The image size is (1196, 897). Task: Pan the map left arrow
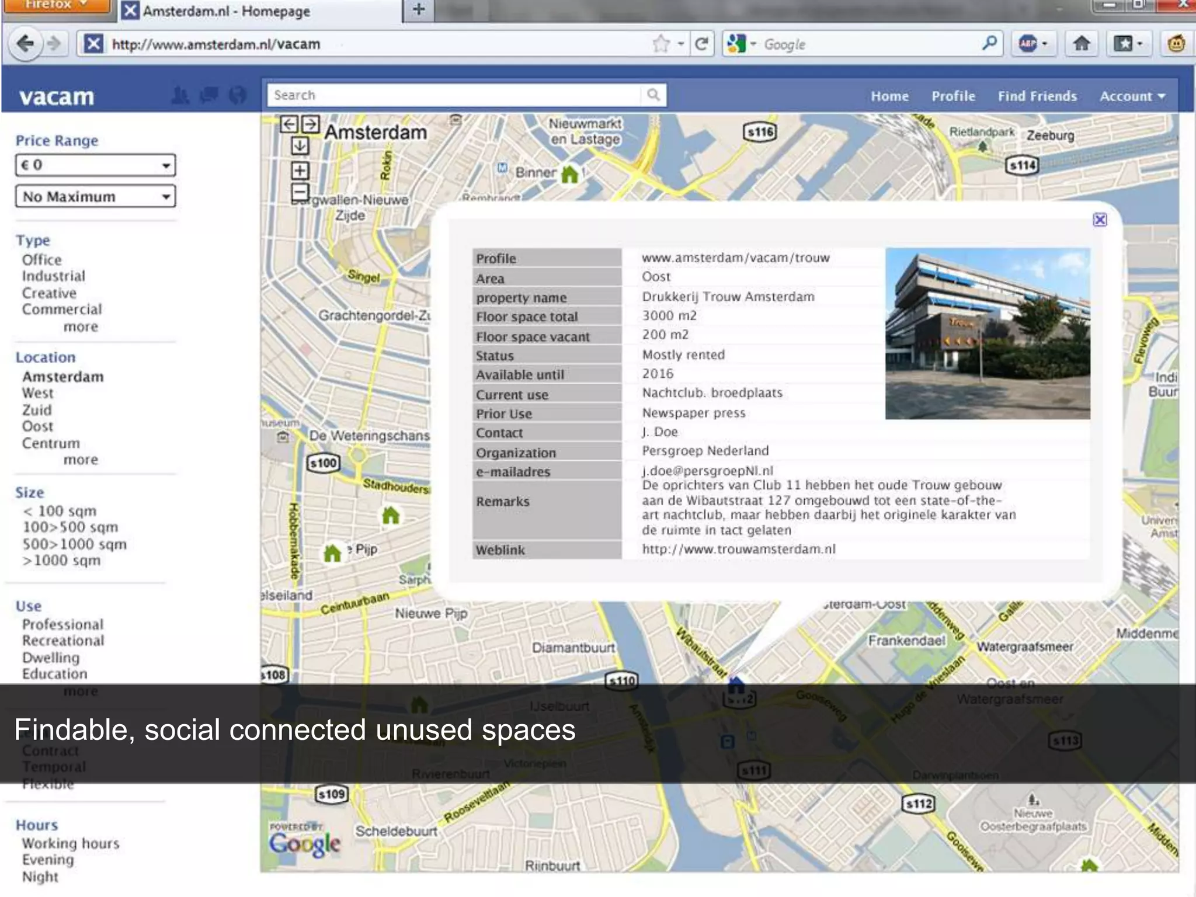pos(288,124)
